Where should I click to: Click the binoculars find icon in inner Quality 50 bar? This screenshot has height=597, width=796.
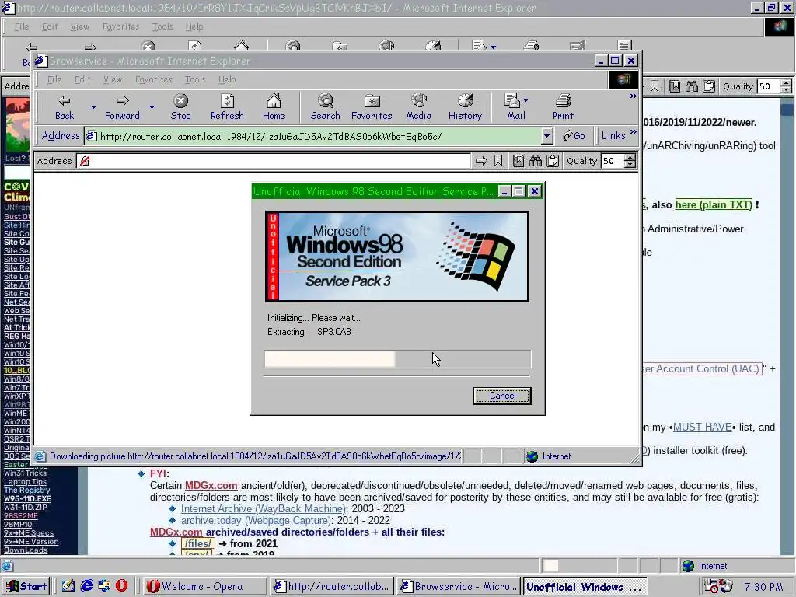click(x=535, y=161)
